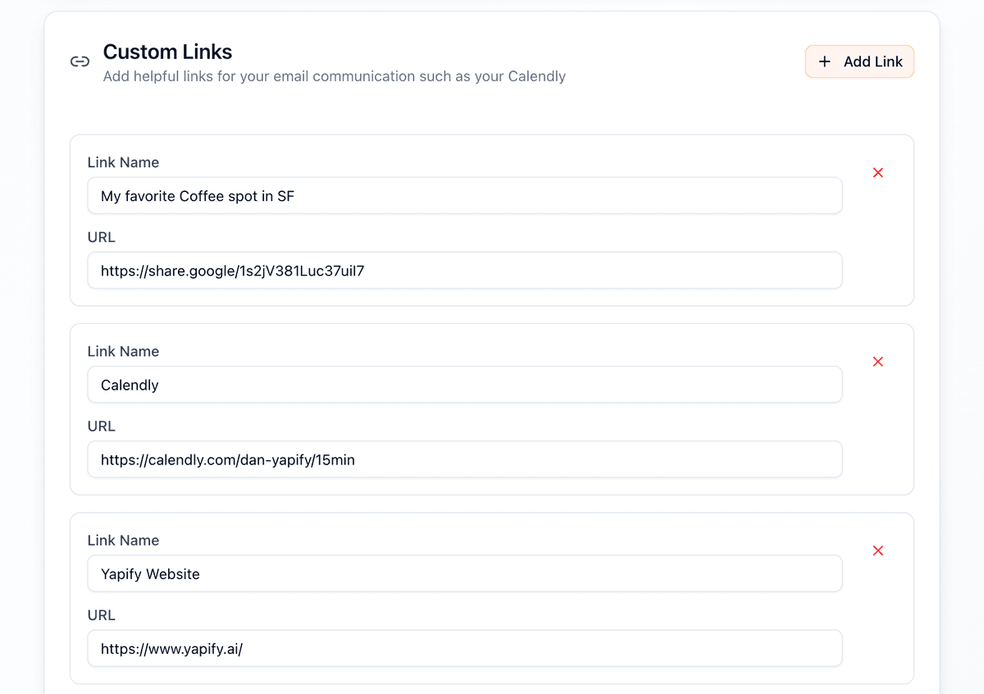Click inside the Calendly link name field
984x694 pixels.
click(x=465, y=384)
